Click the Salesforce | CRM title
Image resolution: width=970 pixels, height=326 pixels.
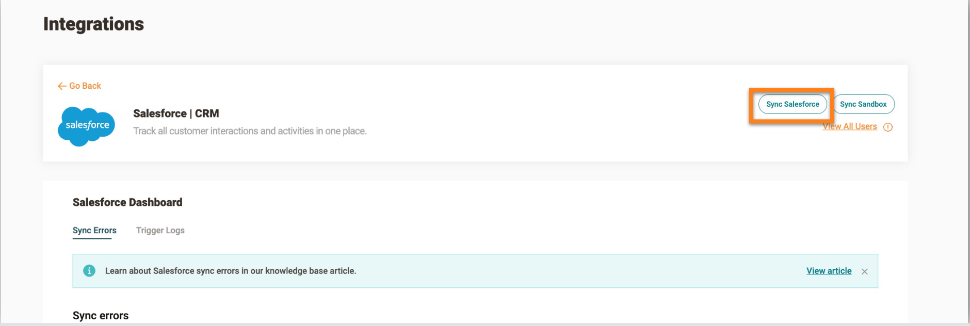[176, 113]
